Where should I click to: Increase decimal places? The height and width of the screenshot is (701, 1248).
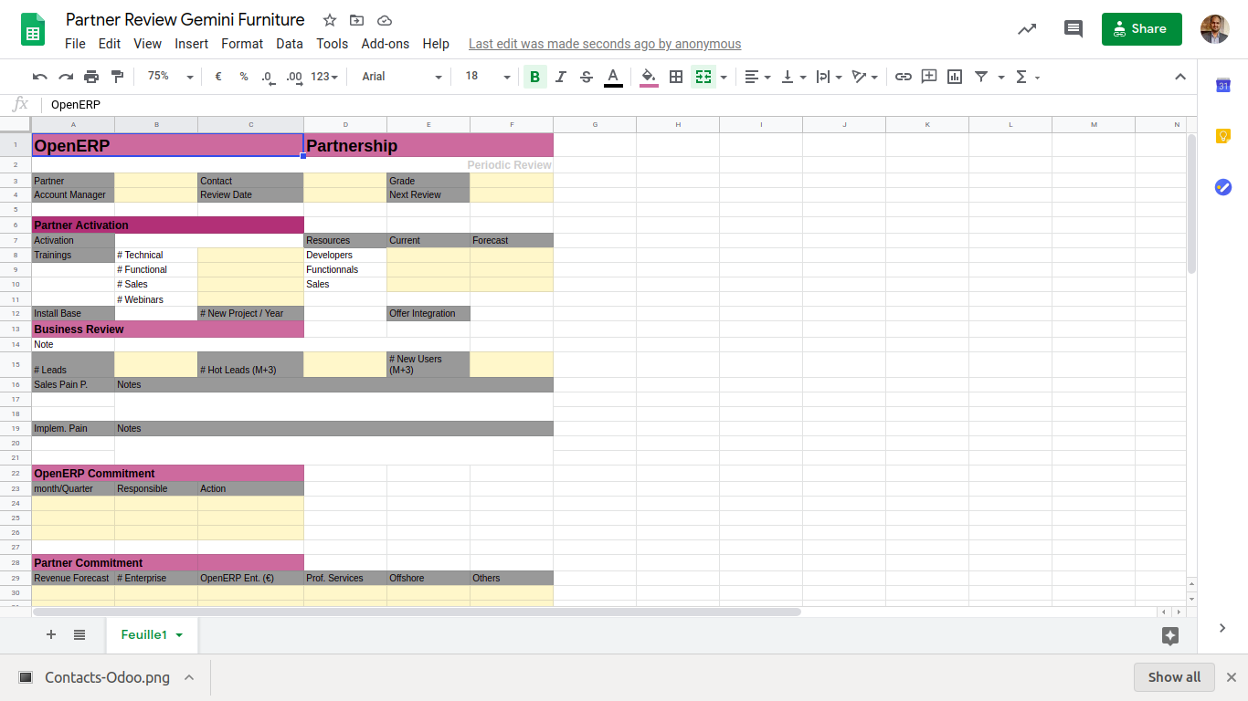point(293,77)
